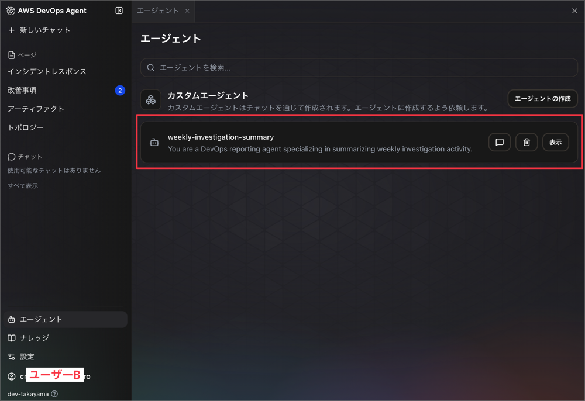The height and width of the screenshot is (401, 585).
Task: Open the インシデントレスポンス page
Action: pos(47,71)
